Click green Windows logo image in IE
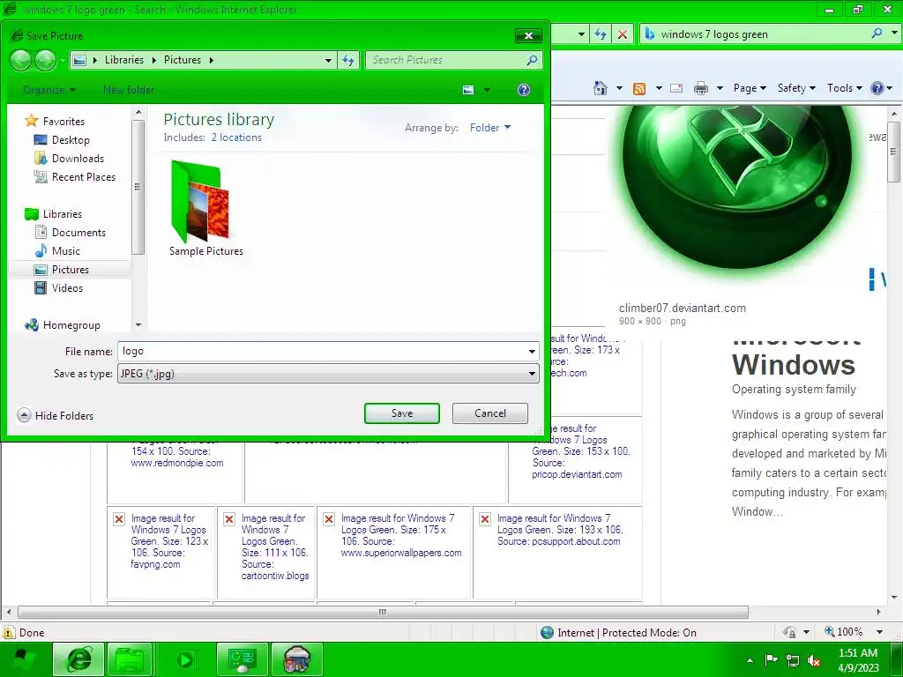903x677 pixels. (736, 189)
